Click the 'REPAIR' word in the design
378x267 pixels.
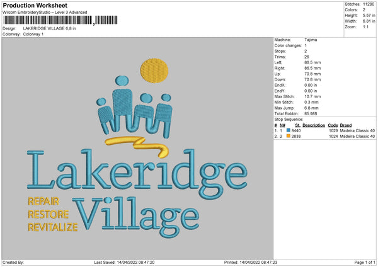coord(43,202)
